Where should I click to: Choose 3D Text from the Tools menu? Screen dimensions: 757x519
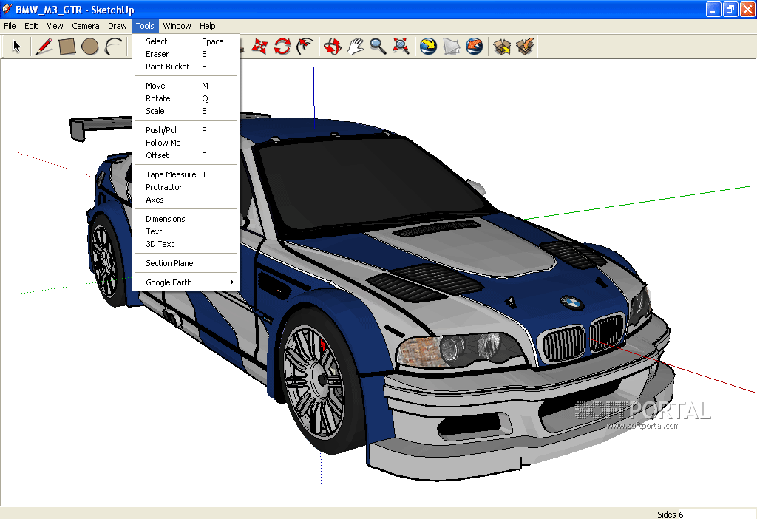(186, 244)
